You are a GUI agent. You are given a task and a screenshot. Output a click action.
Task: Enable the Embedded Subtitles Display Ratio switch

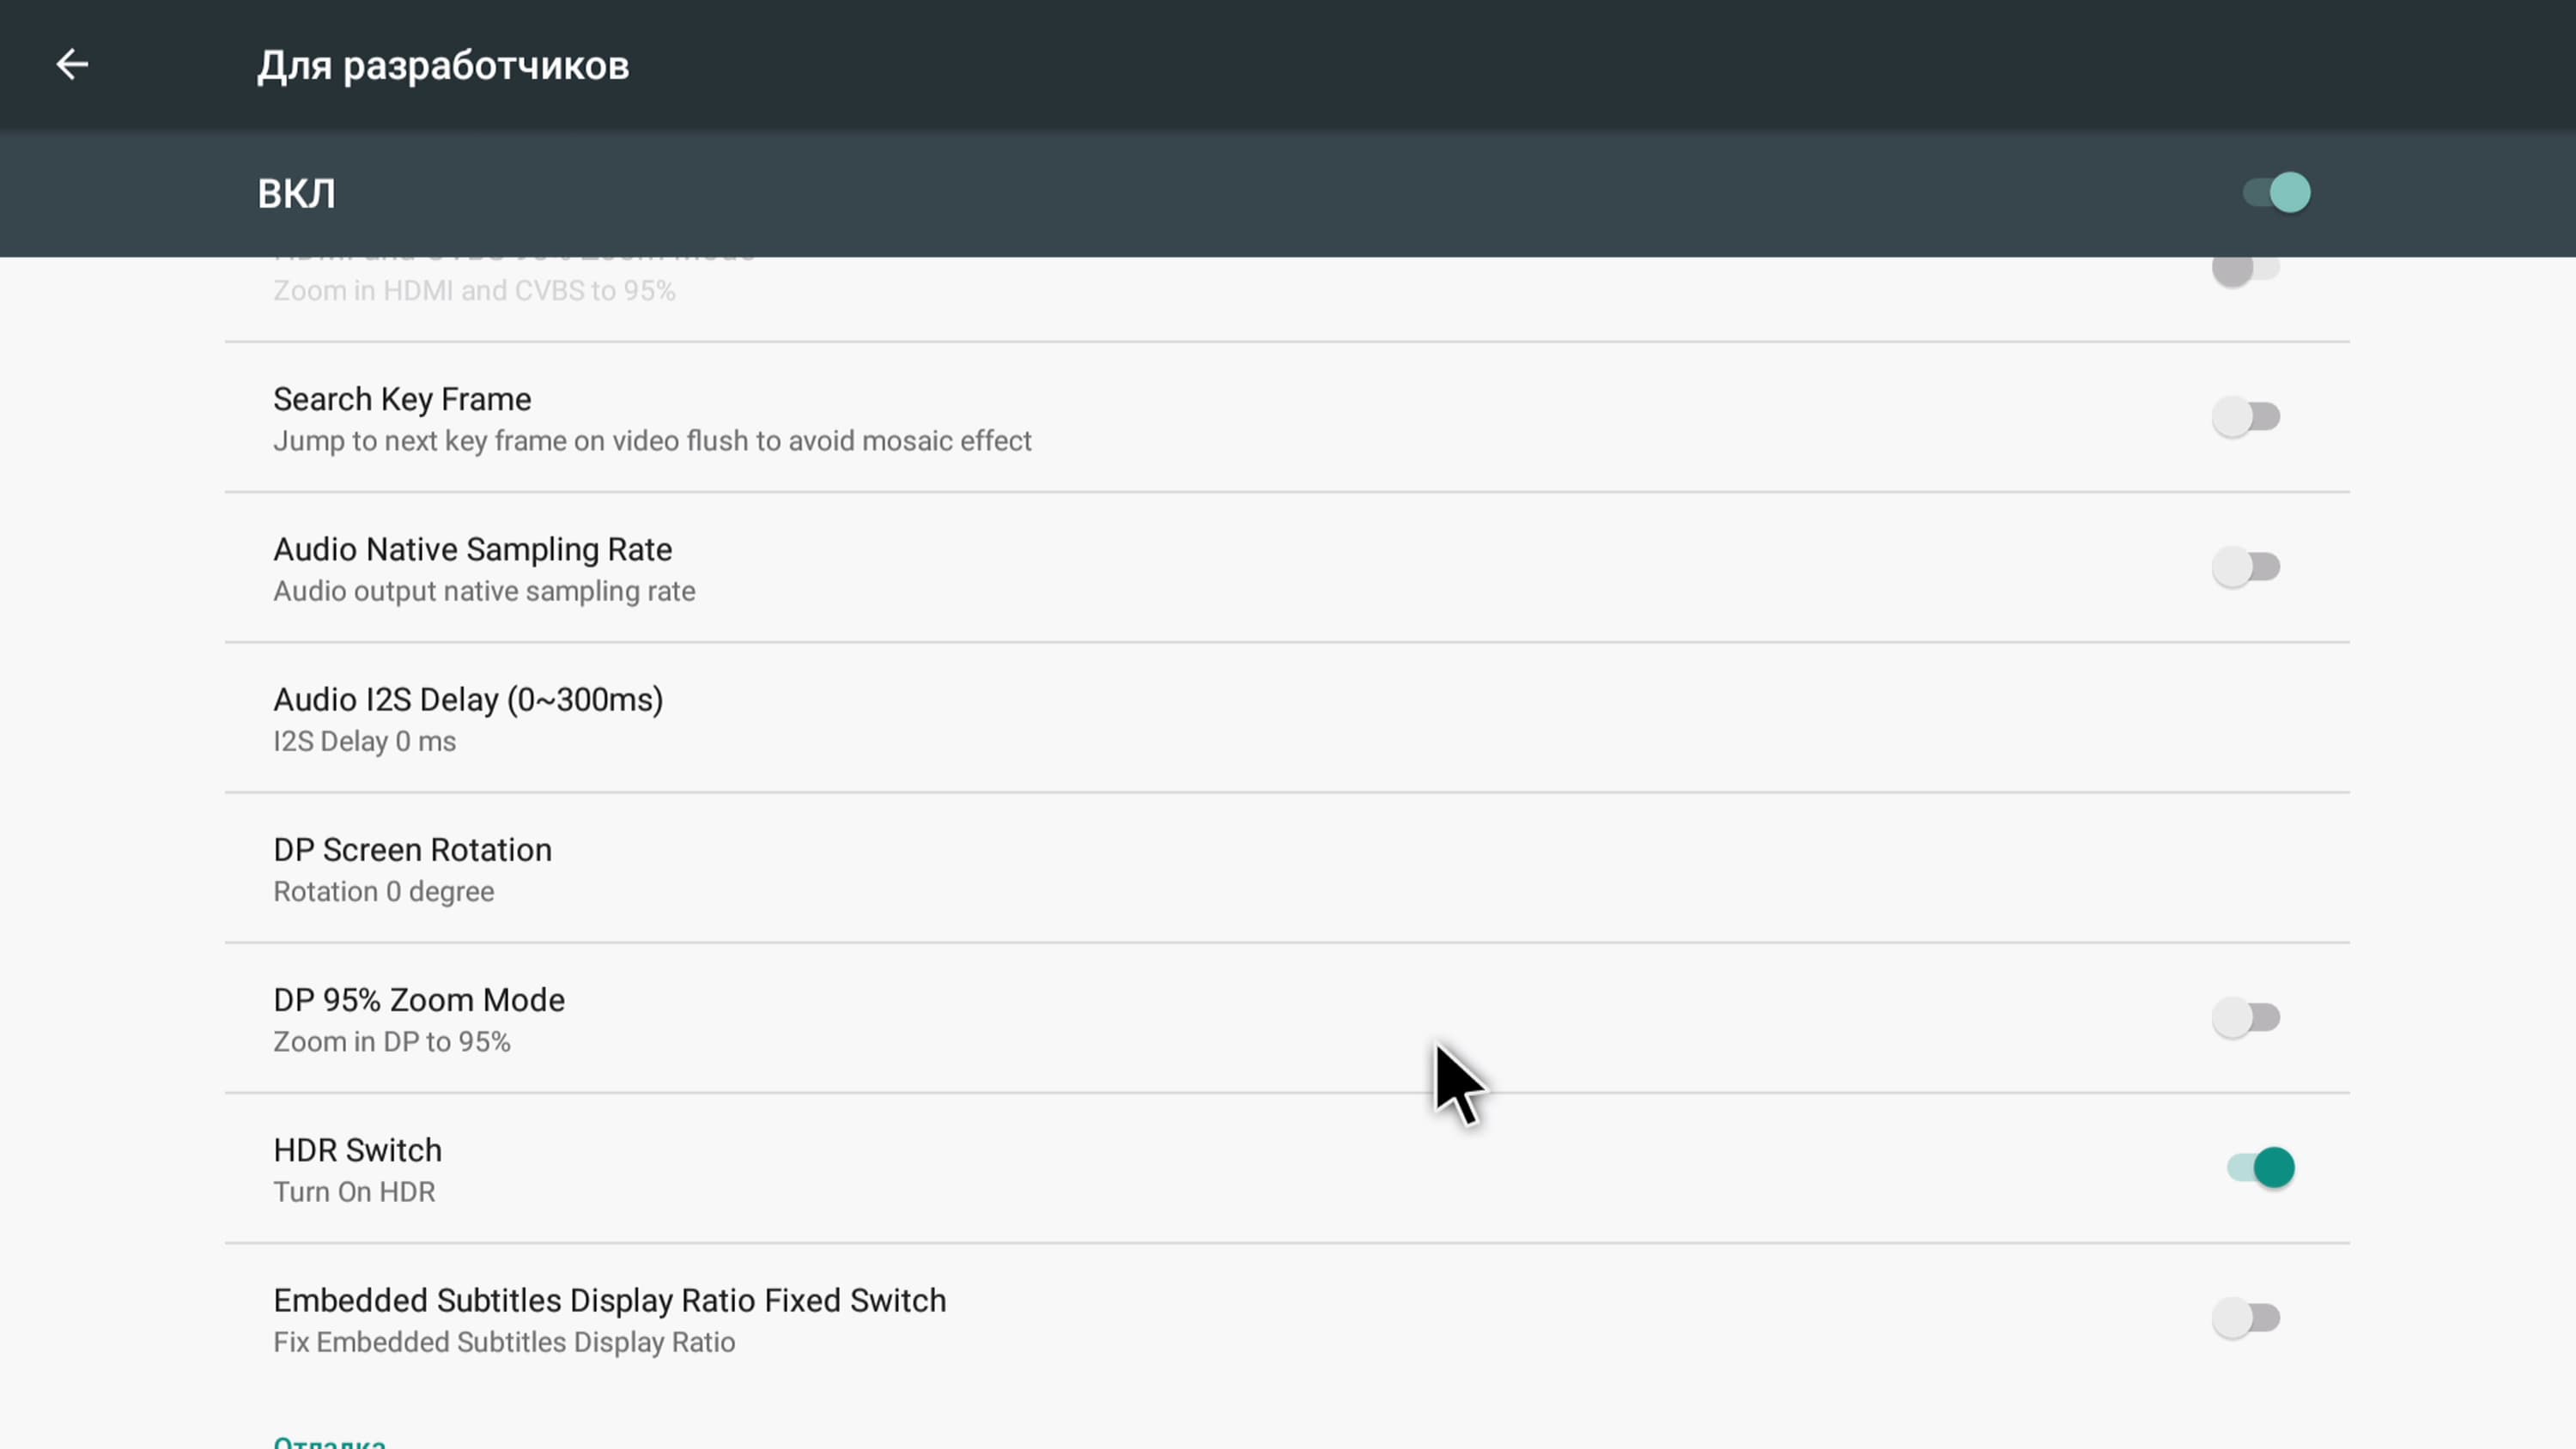(2245, 1318)
